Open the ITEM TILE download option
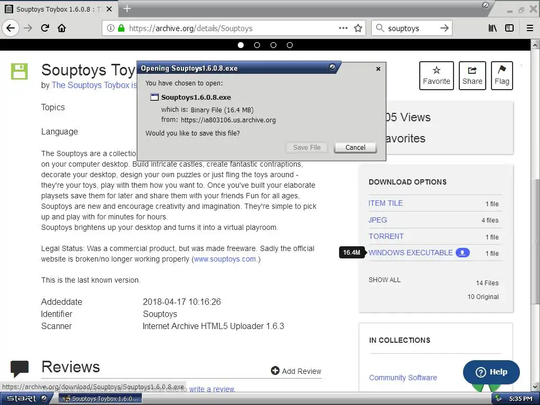The height and width of the screenshot is (405, 540). [x=385, y=203]
